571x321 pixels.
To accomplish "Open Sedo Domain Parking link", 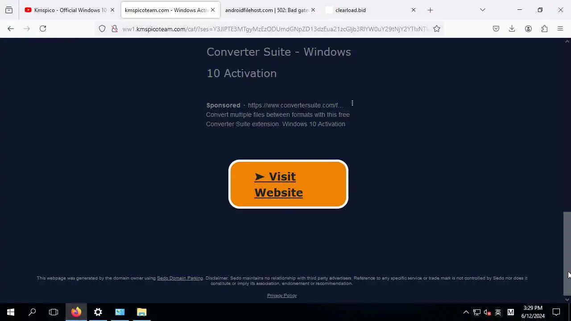I will (180, 278).
